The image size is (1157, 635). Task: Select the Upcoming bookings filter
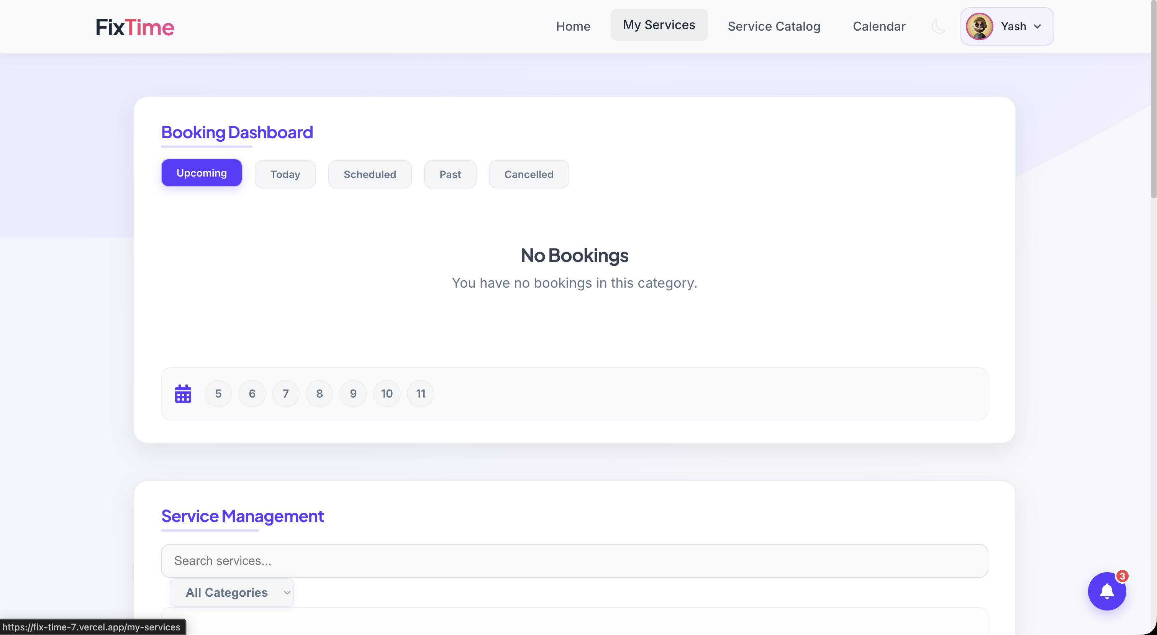(x=201, y=172)
